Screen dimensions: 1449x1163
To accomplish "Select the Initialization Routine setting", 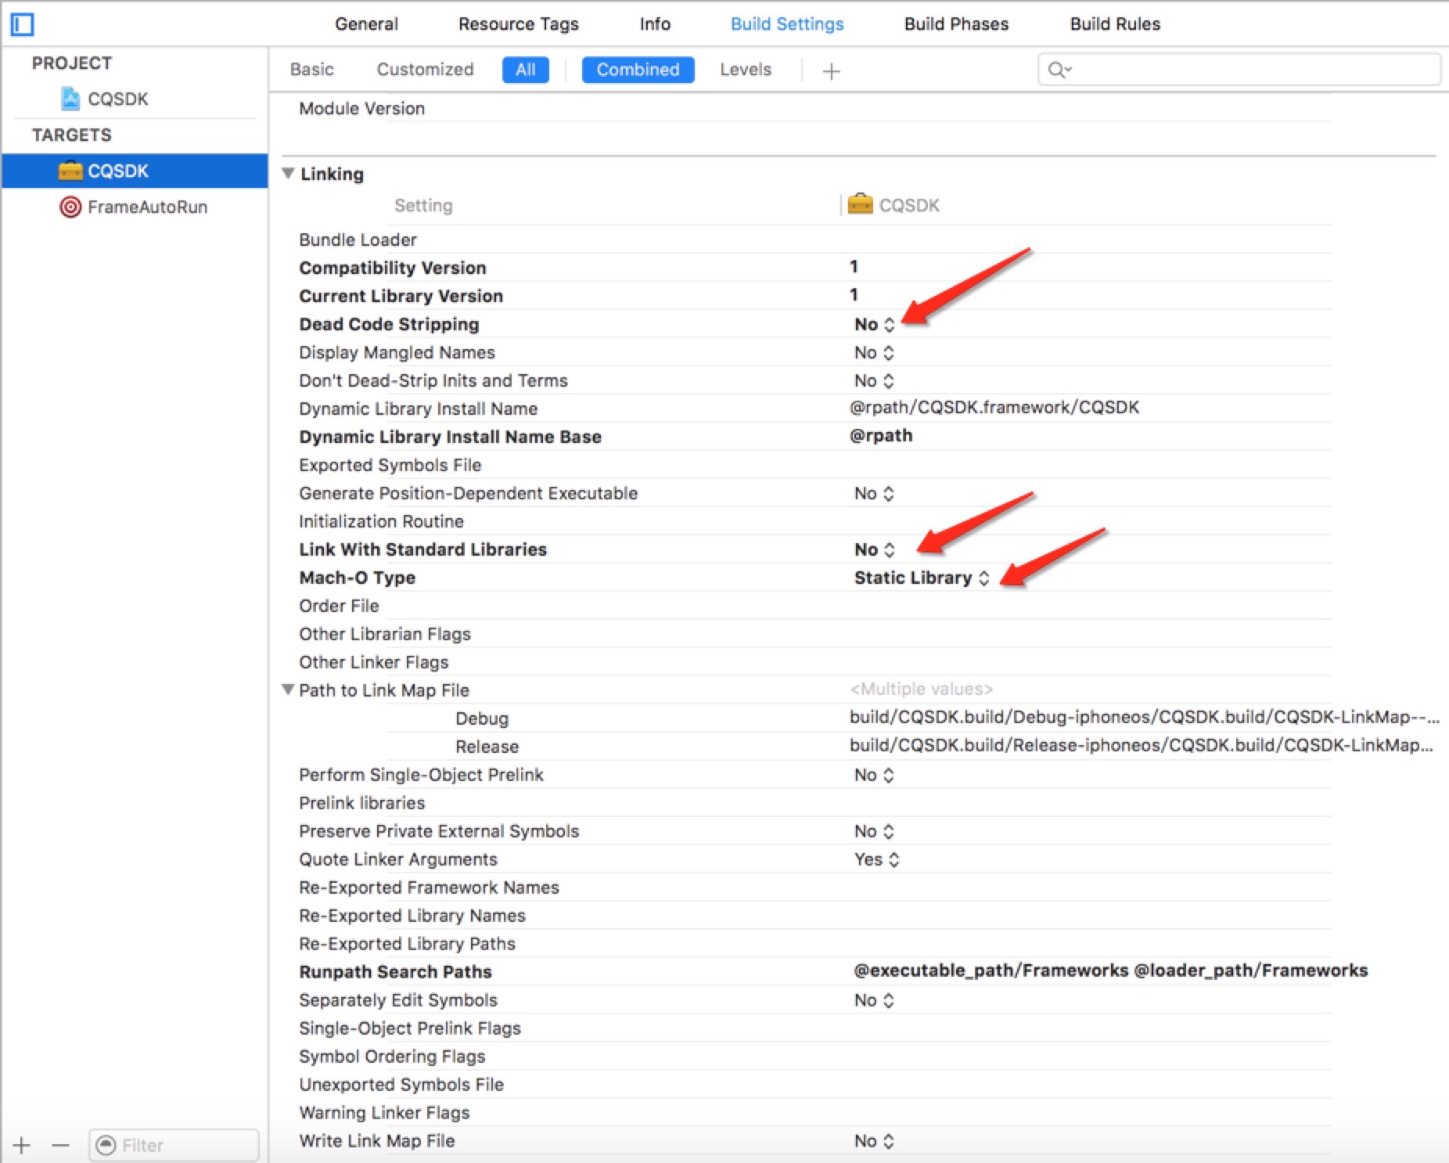I will (381, 521).
